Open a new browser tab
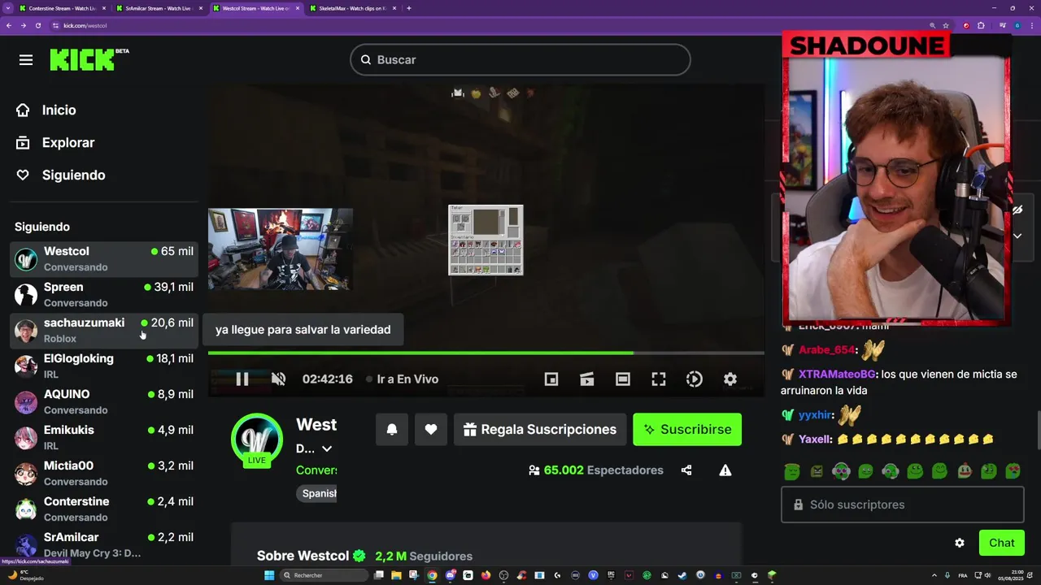1041x585 pixels. point(409,8)
